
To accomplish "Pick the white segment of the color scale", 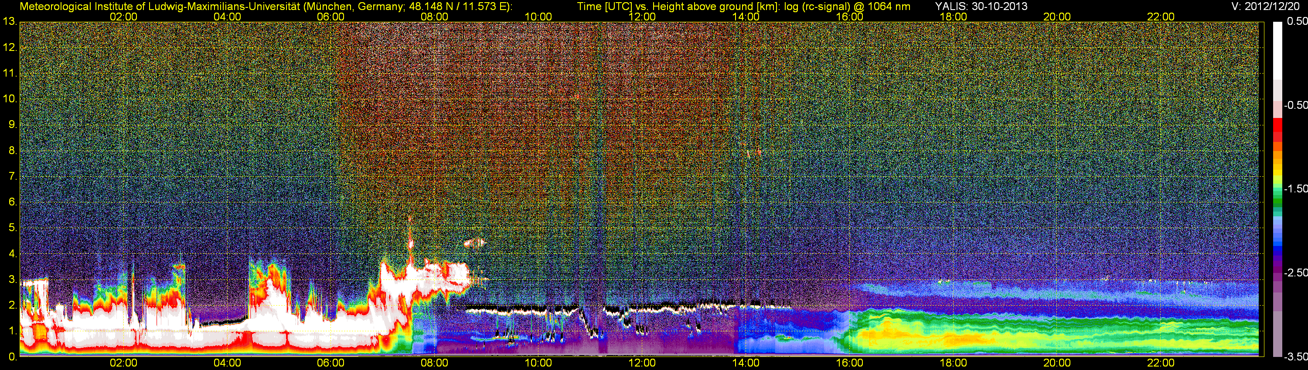I will (x=1277, y=50).
